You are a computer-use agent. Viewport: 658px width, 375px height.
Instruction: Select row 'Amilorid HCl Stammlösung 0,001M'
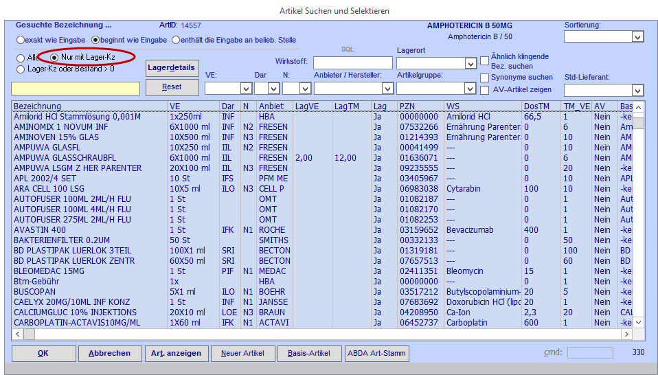(x=322, y=117)
